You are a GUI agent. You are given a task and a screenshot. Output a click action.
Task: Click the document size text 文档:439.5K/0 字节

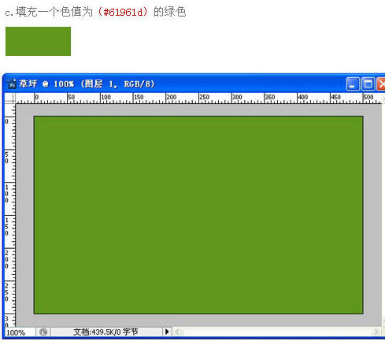pos(106,332)
